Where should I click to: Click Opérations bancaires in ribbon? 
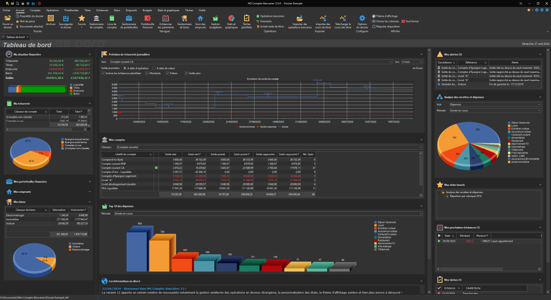coord(270,16)
